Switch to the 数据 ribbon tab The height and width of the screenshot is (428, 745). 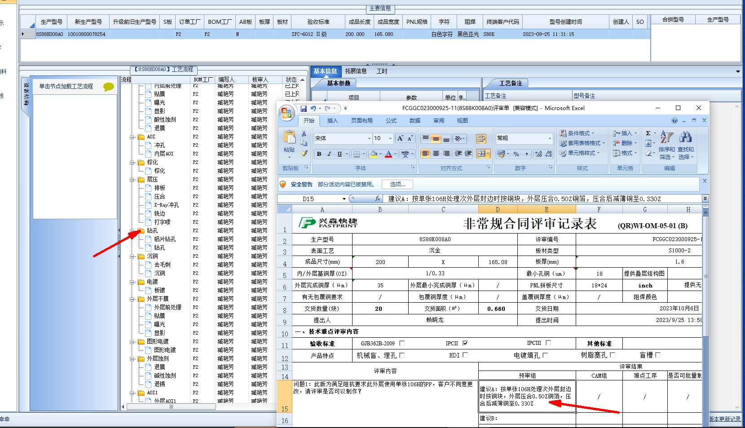pyautogui.click(x=415, y=121)
